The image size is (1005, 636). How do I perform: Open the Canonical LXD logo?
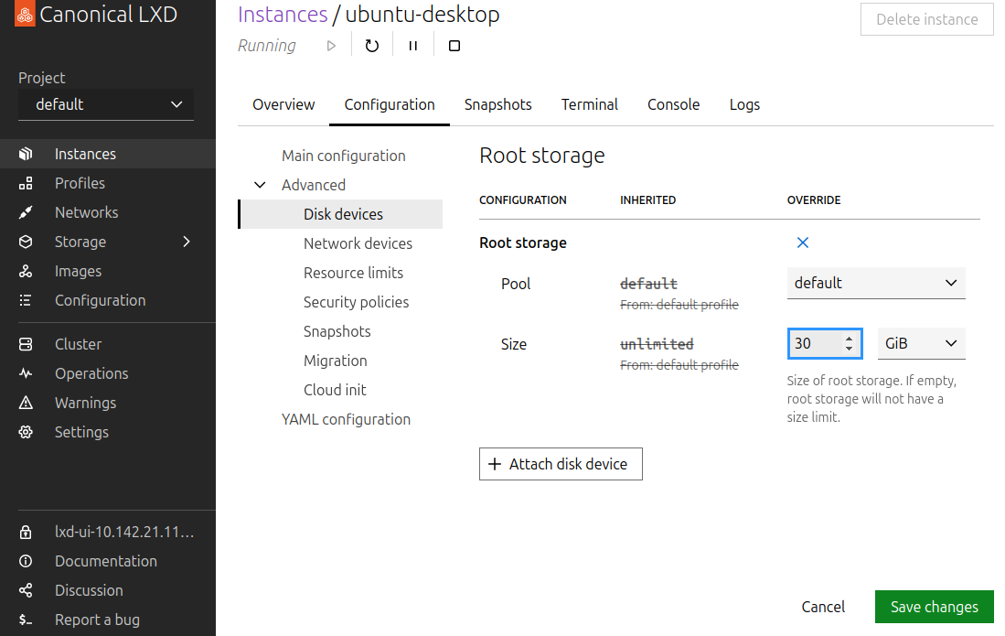point(25,16)
